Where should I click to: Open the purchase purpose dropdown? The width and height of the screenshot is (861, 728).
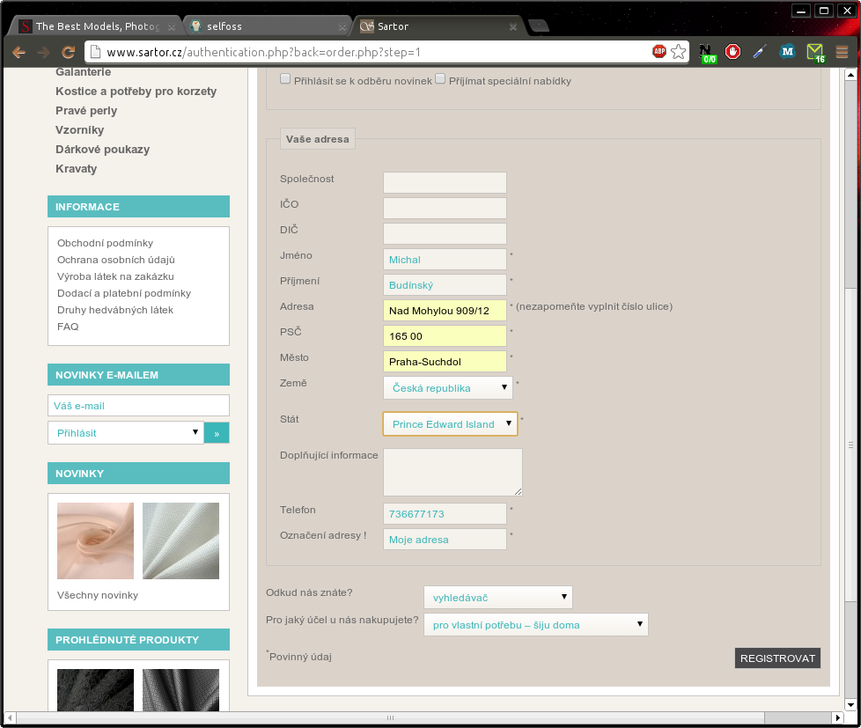pos(536,625)
